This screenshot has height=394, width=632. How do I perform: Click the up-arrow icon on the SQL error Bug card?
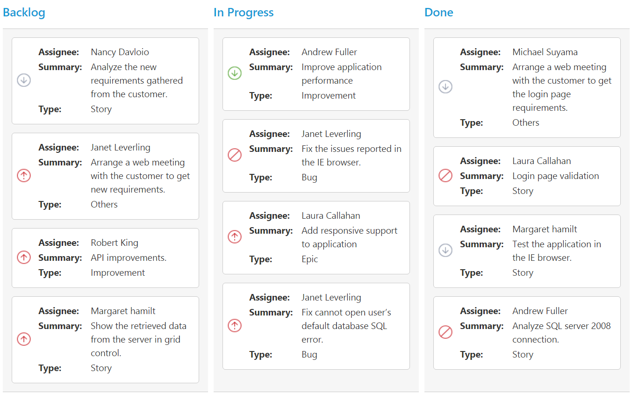coord(235,326)
